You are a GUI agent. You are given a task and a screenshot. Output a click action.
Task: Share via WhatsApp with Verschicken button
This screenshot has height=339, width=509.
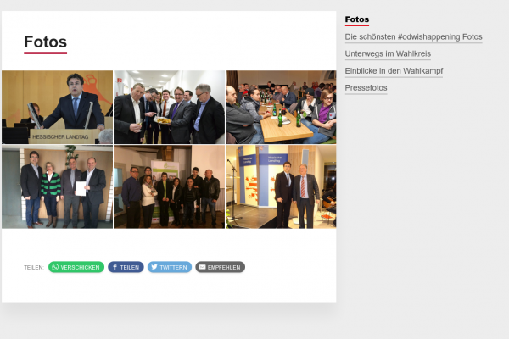[x=76, y=267]
